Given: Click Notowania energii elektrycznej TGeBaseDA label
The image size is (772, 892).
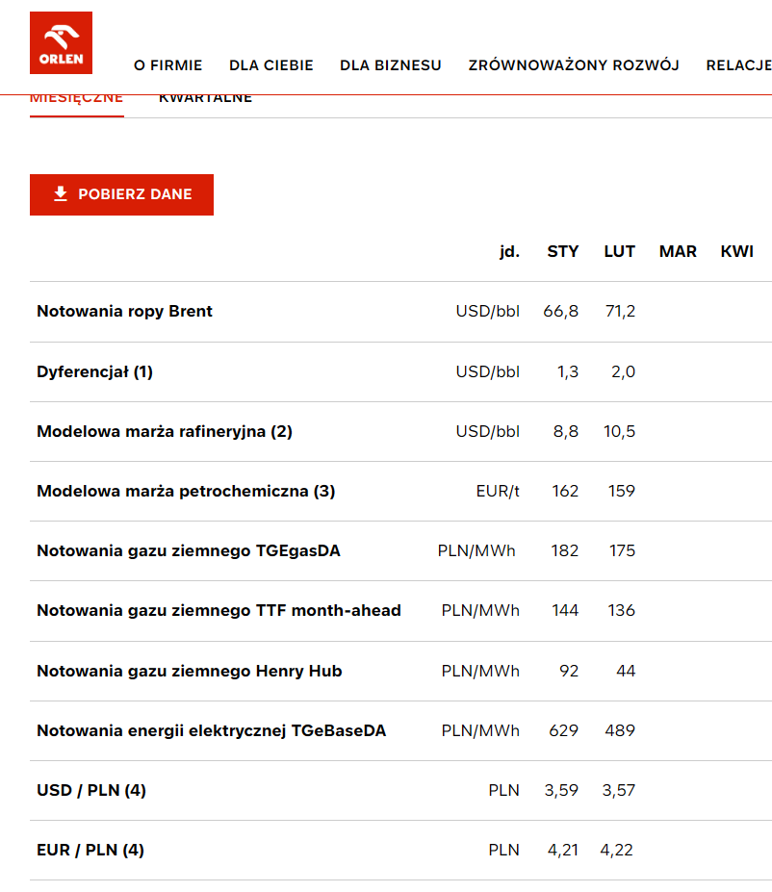Looking at the screenshot, I should point(211,730).
